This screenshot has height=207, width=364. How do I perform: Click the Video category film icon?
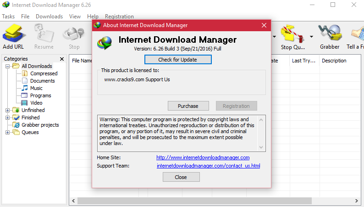[24, 103]
